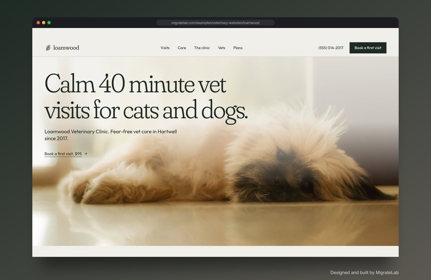Go to The clinic page
The width and height of the screenshot is (431, 280).
[202, 48]
